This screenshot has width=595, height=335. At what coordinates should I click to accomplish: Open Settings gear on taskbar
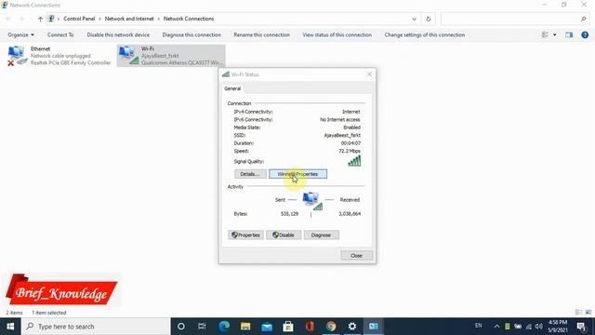[352, 327]
